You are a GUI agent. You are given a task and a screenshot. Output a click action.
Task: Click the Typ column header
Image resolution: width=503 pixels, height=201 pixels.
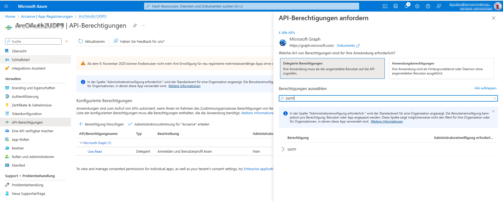pos(139,134)
